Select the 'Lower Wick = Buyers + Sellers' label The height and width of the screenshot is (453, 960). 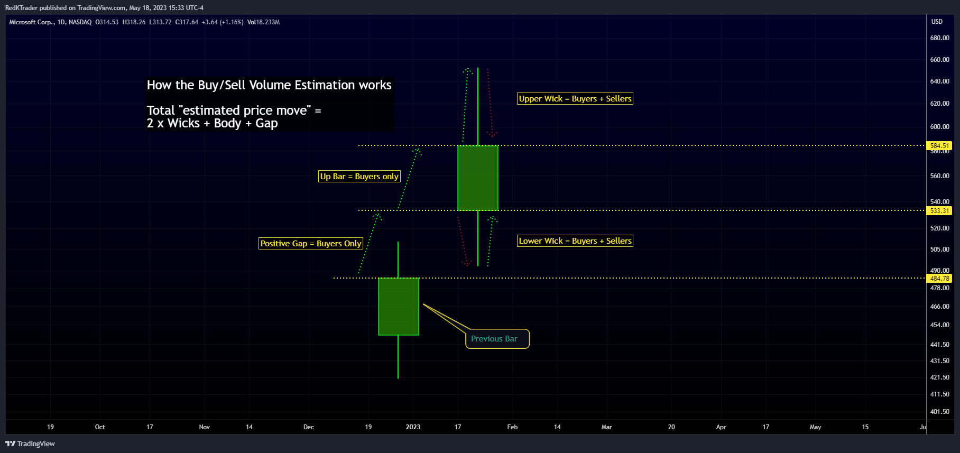575,241
